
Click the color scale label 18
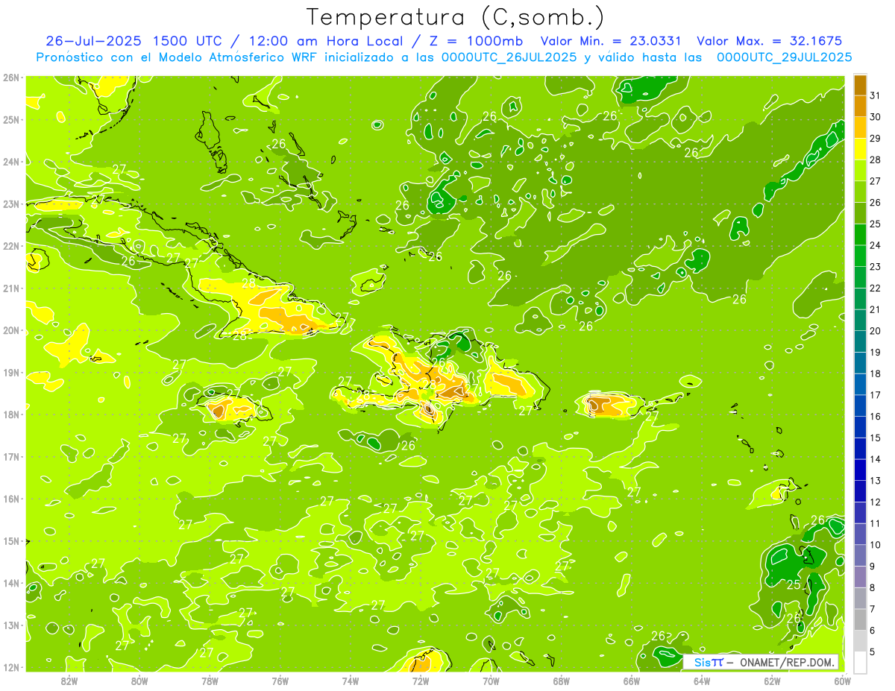coord(876,373)
